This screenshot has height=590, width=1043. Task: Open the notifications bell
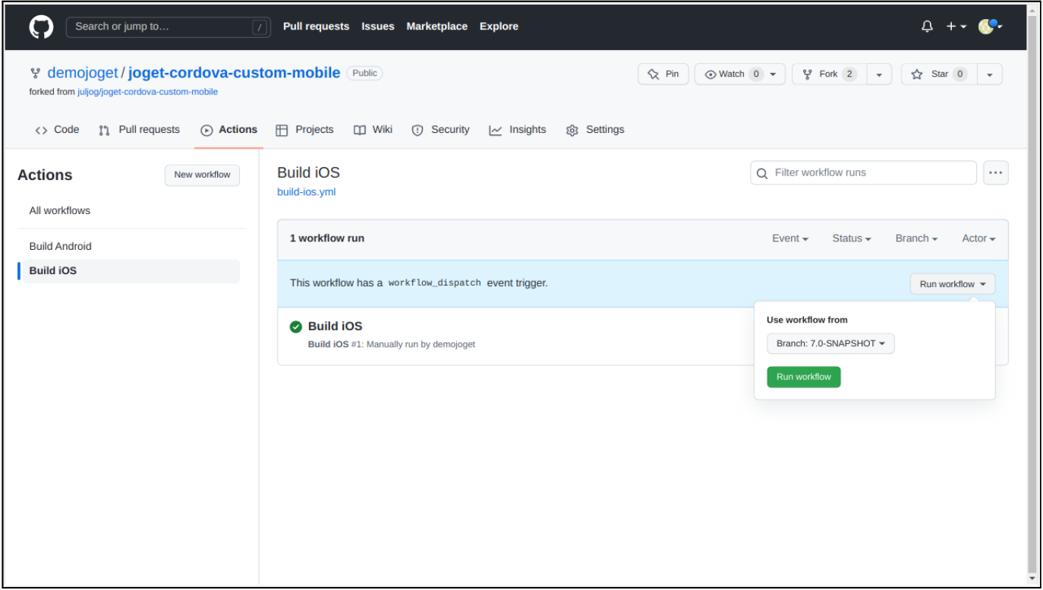(927, 27)
